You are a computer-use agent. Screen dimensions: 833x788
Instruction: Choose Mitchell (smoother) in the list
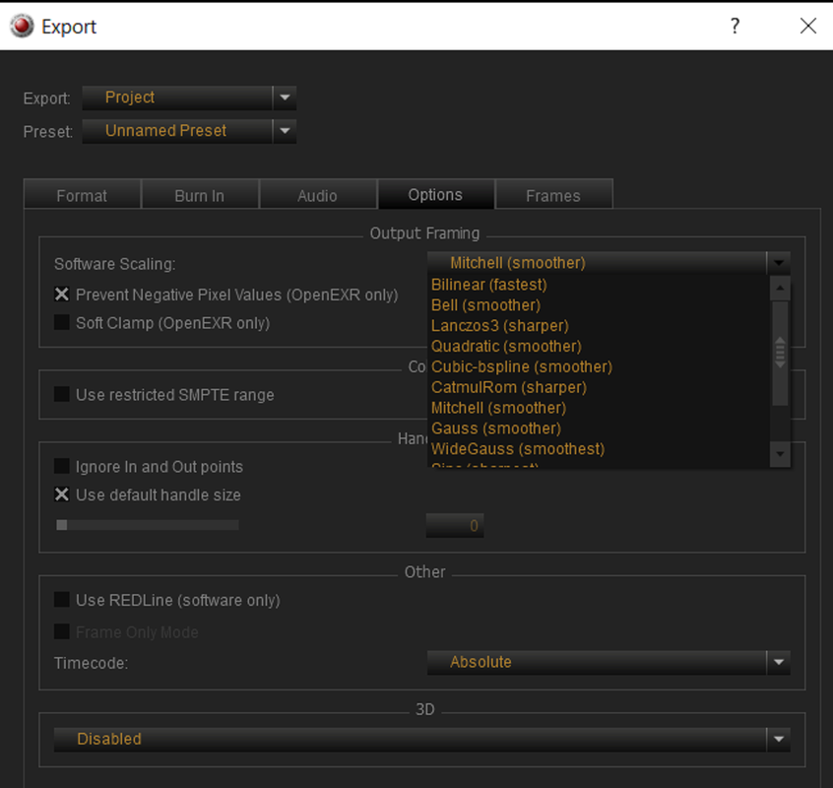599,408
